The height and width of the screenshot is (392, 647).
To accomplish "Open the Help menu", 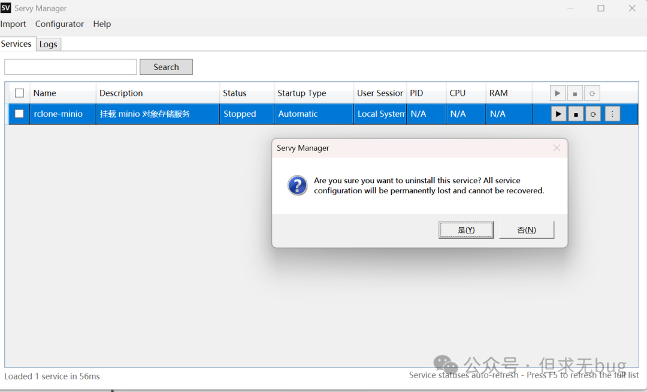I will pyautogui.click(x=102, y=24).
